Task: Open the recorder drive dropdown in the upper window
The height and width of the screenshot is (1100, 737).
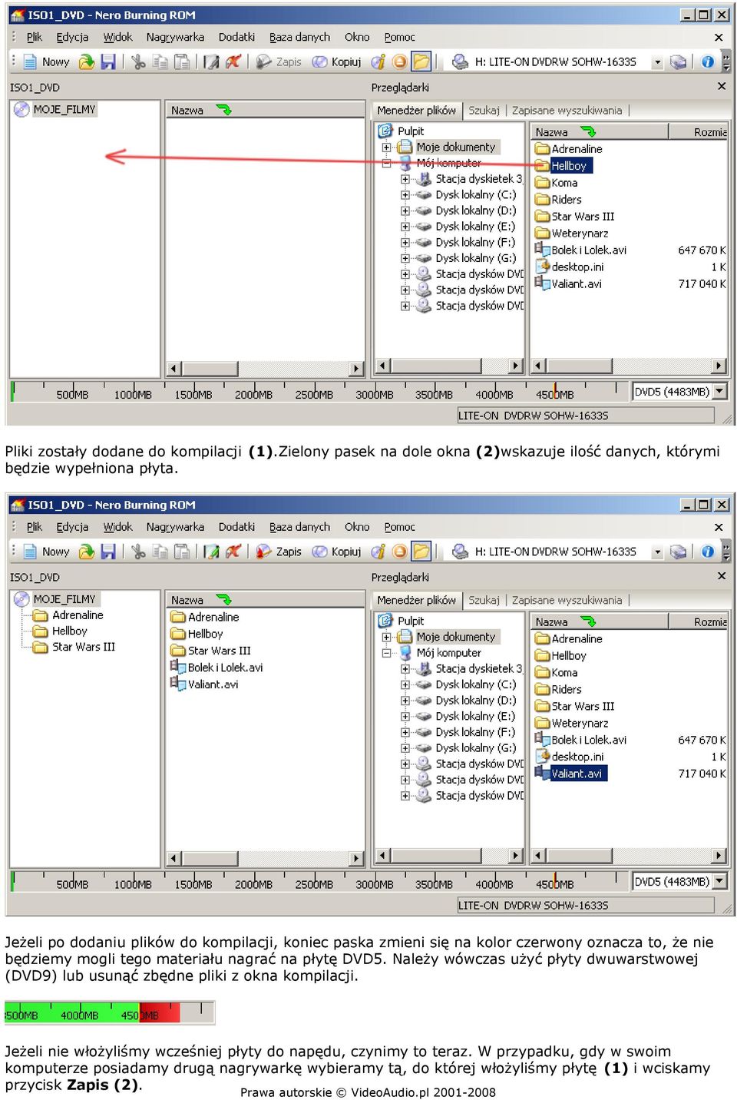Action: click(x=657, y=62)
